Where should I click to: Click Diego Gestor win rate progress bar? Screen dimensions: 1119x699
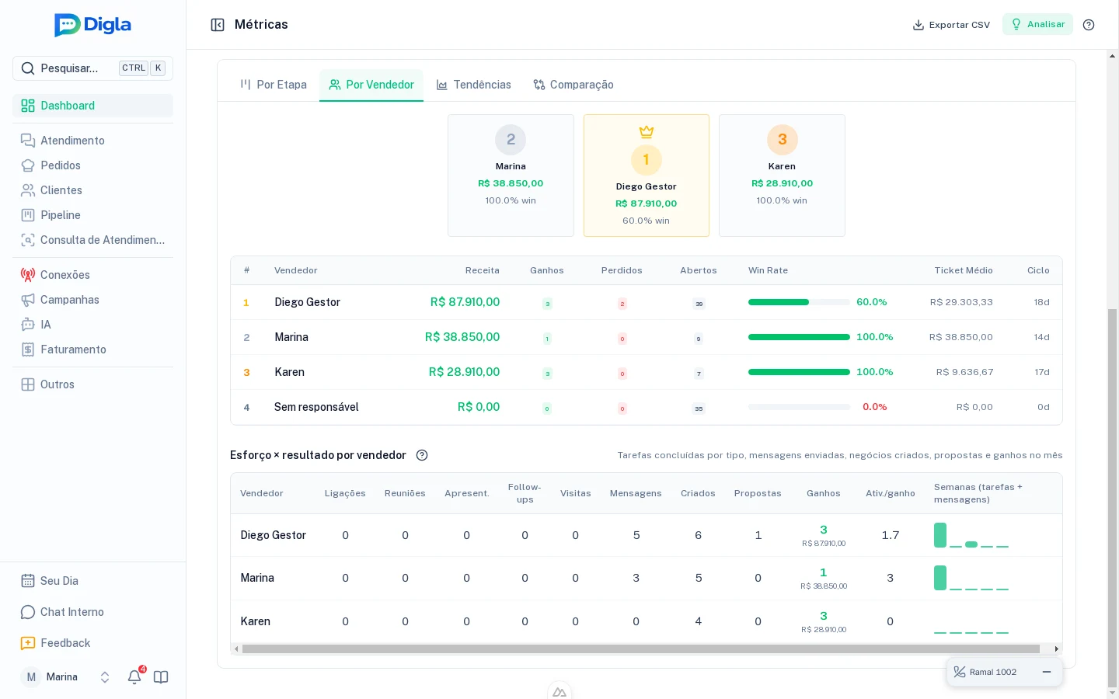[x=799, y=302]
